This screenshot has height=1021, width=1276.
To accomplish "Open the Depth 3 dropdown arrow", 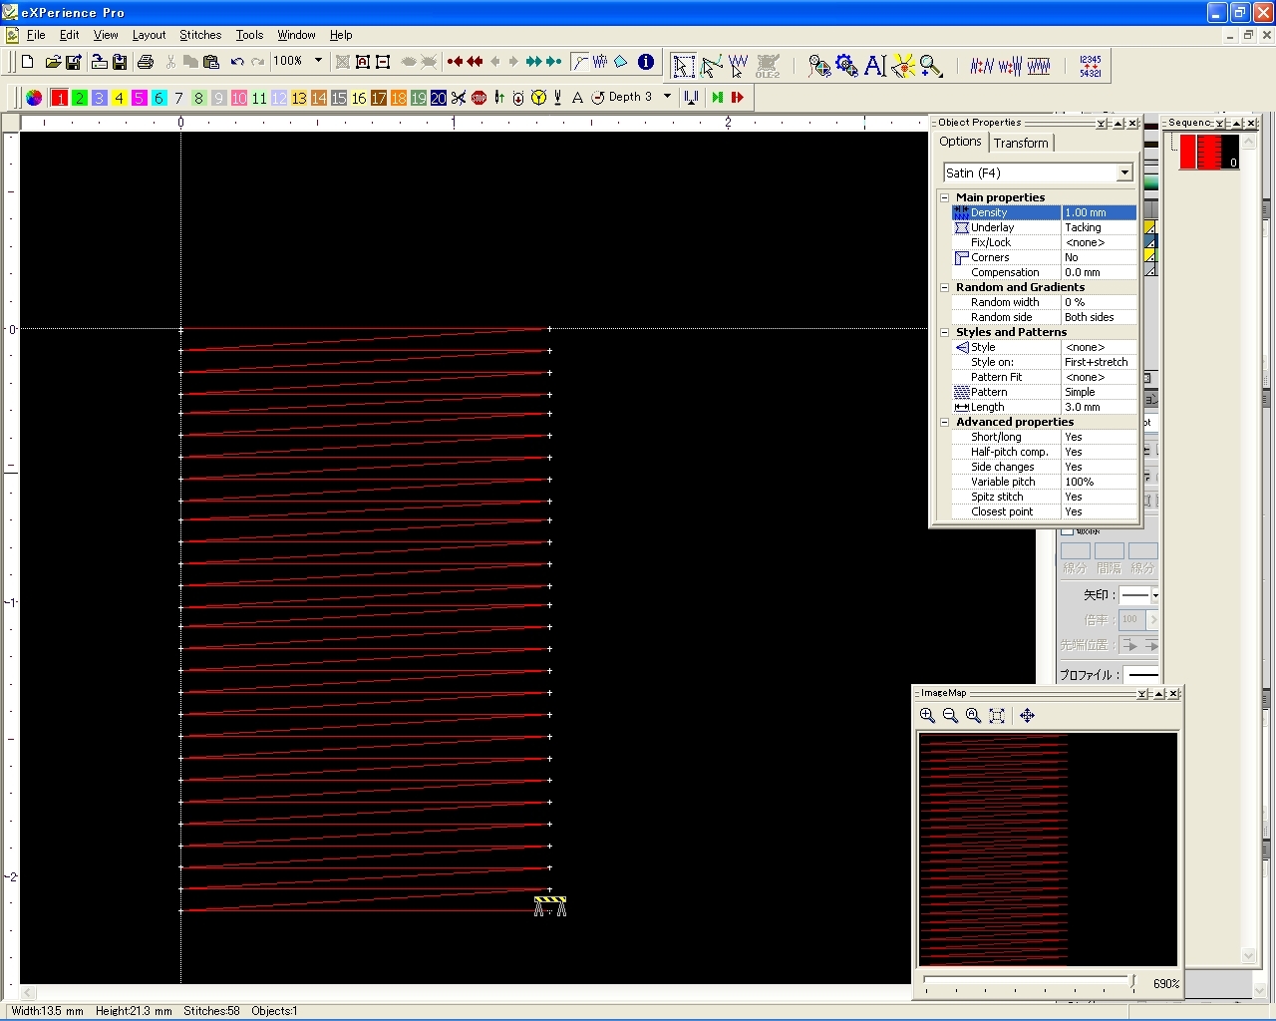I will coord(667,97).
